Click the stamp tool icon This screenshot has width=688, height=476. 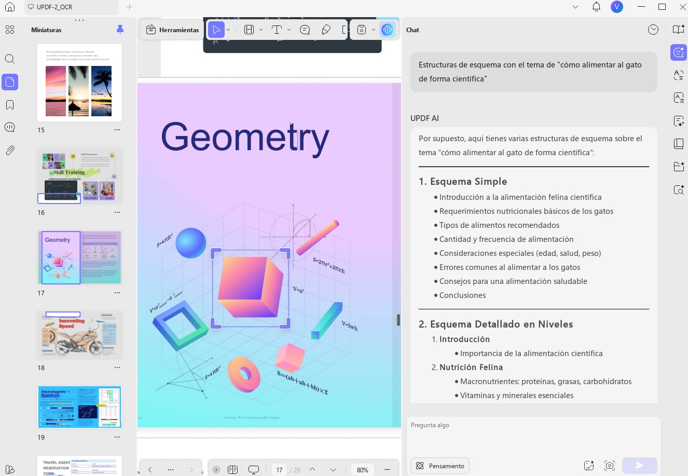tap(362, 30)
